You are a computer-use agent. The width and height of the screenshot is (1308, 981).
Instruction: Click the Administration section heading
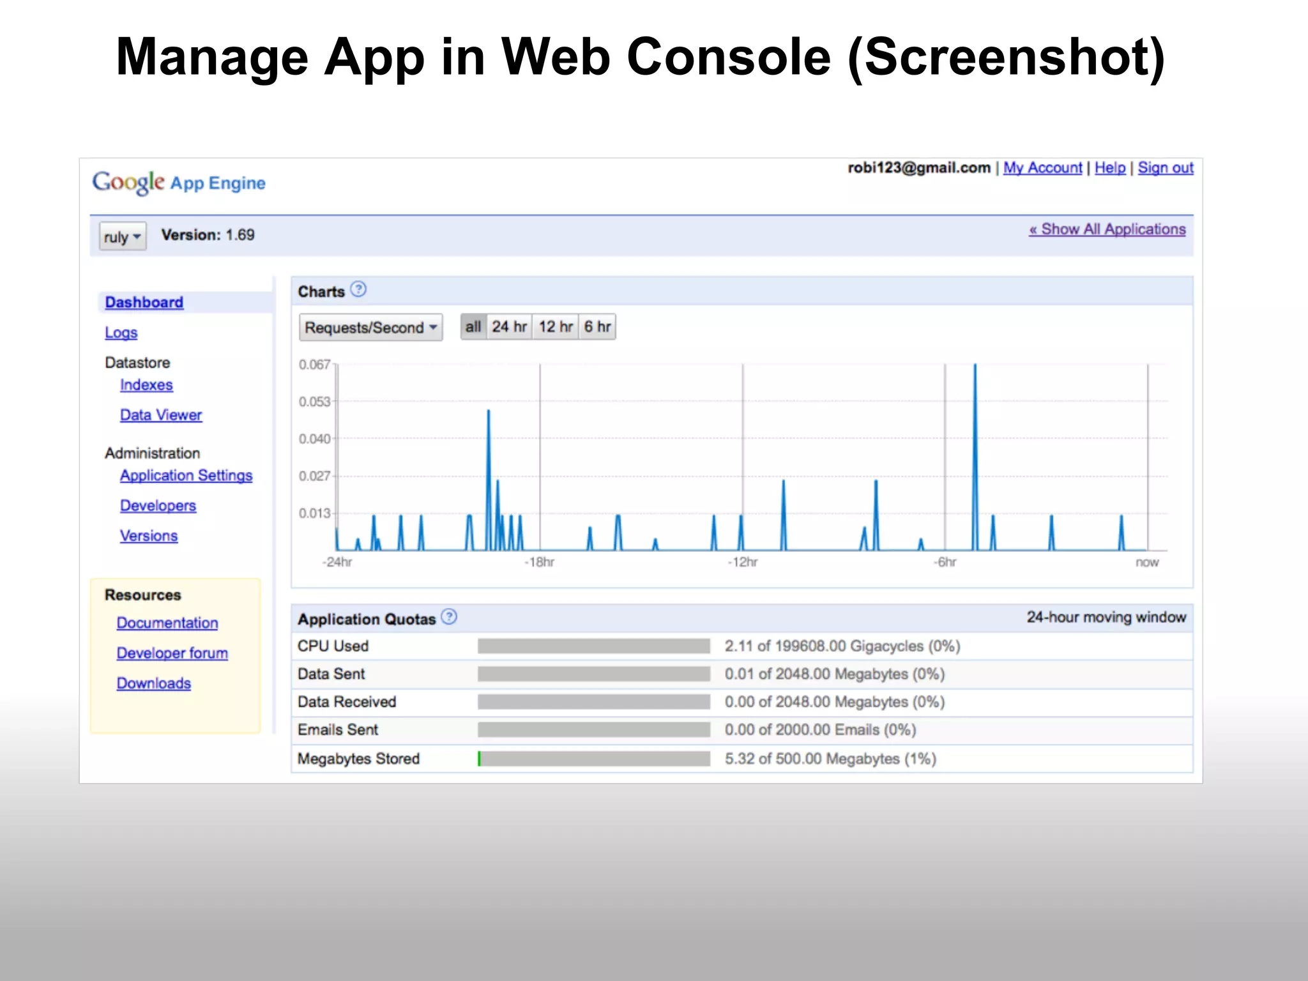pos(152,453)
